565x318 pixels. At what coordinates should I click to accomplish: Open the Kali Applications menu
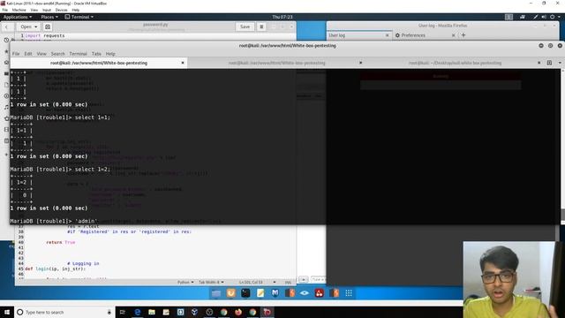(x=18, y=17)
